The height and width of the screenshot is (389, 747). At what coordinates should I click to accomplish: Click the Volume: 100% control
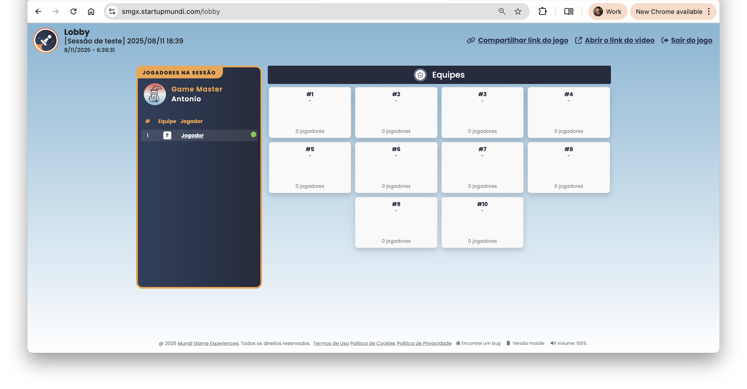pyautogui.click(x=568, y=344)
